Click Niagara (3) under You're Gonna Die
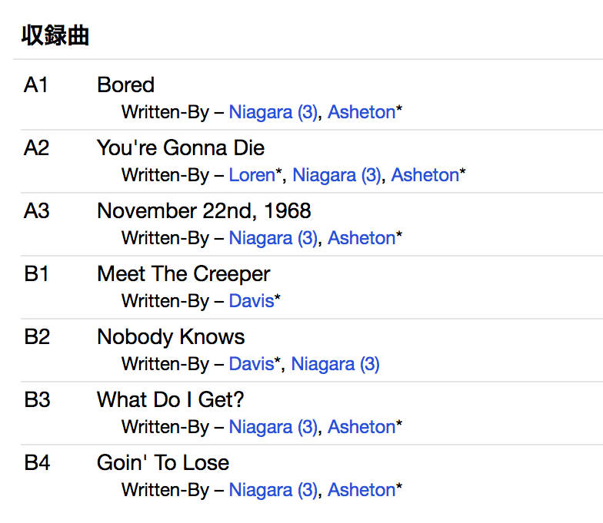 click(x=337, y=175)
